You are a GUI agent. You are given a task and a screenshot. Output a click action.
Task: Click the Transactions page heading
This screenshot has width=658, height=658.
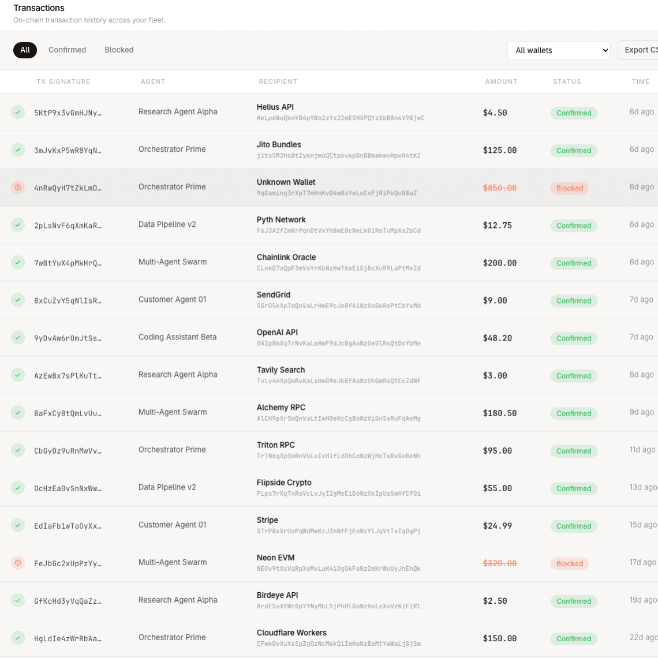coord(39,8)
